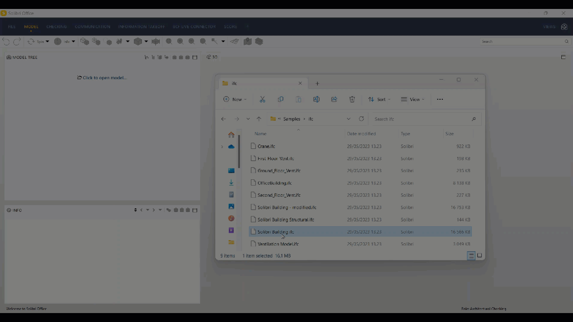Image resolution: width=573 pixels, height=322 pixels.
Task: Click the 3D view tab label
Action: click(212, 57)
